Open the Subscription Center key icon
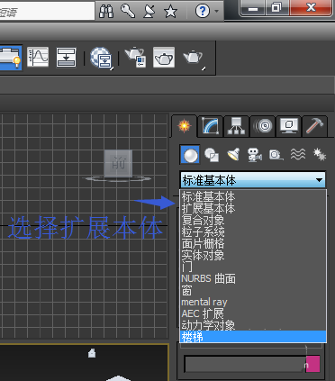 (128, 11)
